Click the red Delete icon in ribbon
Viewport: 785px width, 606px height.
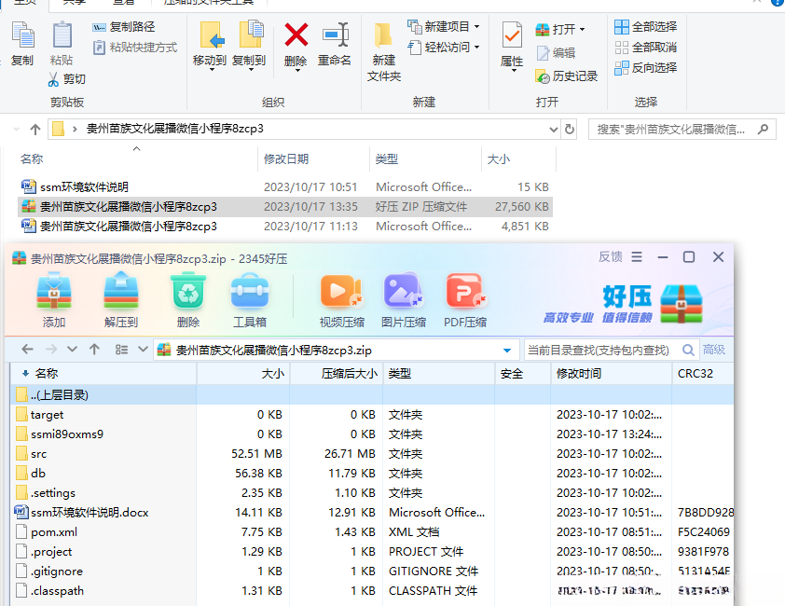pos(296,35)
